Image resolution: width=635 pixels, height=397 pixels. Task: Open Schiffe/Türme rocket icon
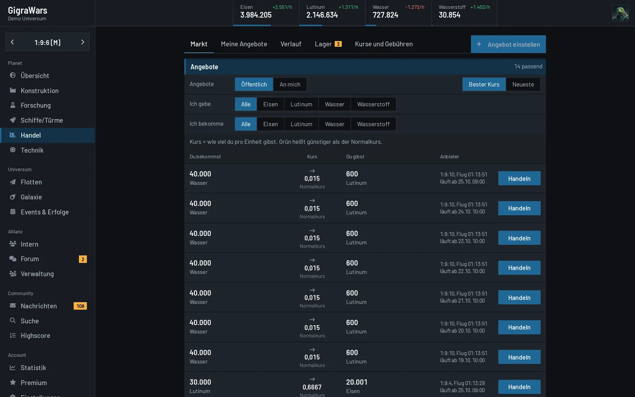click(13, 120)
